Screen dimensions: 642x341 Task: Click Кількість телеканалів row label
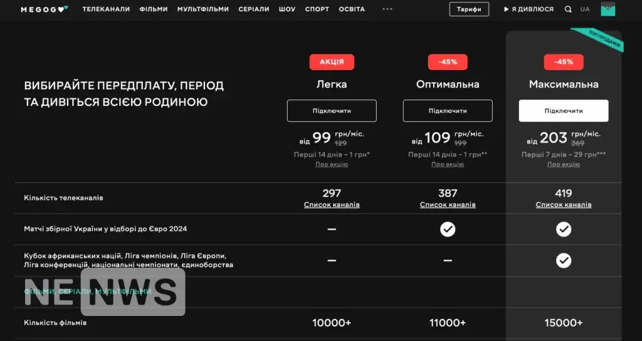[63, 198]
